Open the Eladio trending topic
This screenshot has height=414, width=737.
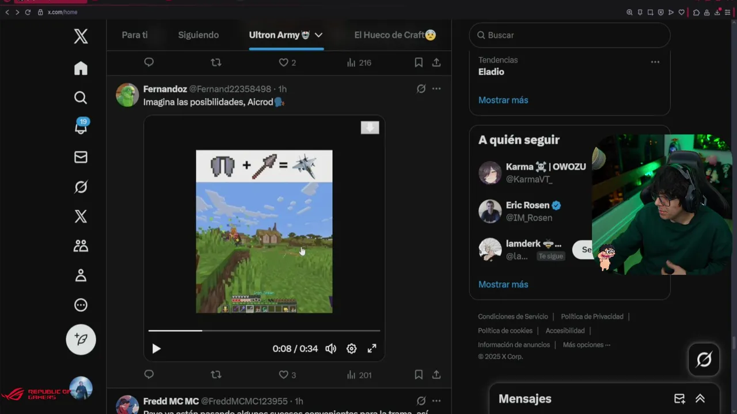491,72
